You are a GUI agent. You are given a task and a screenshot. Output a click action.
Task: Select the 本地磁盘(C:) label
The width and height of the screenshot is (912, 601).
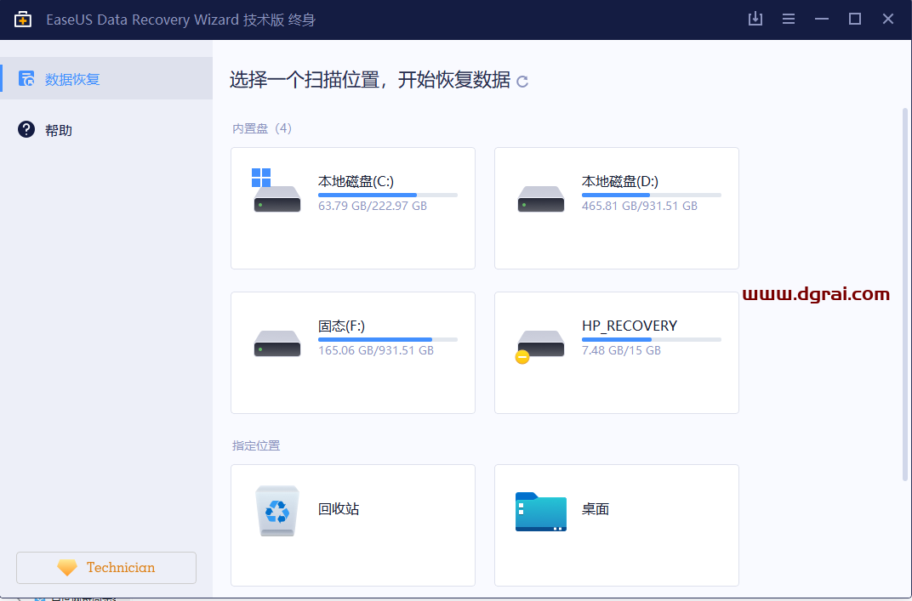(x=356, y=181)
